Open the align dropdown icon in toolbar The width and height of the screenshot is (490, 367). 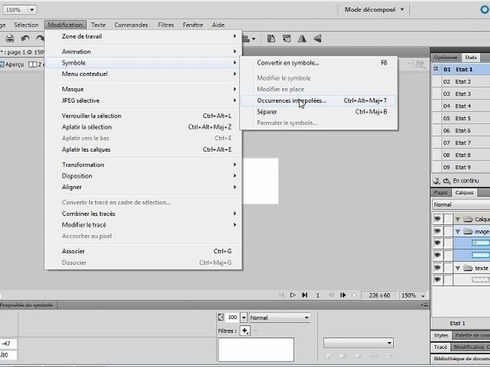click(249, 39)
